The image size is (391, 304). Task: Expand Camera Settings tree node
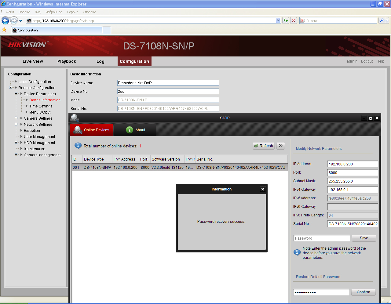[x=16, y=118]
